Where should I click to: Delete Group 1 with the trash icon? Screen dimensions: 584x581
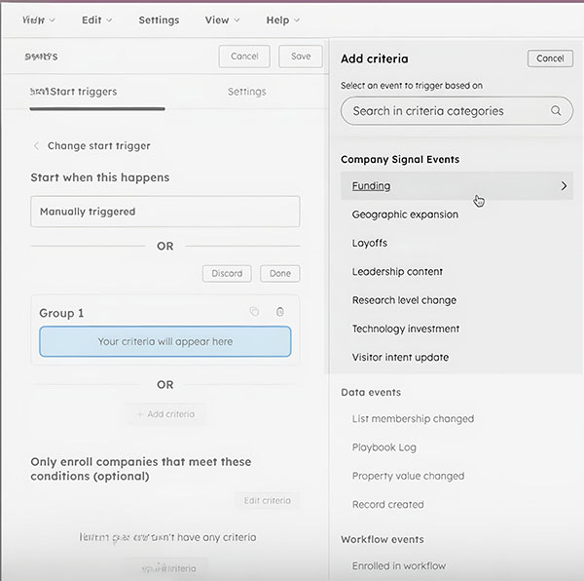280,312
